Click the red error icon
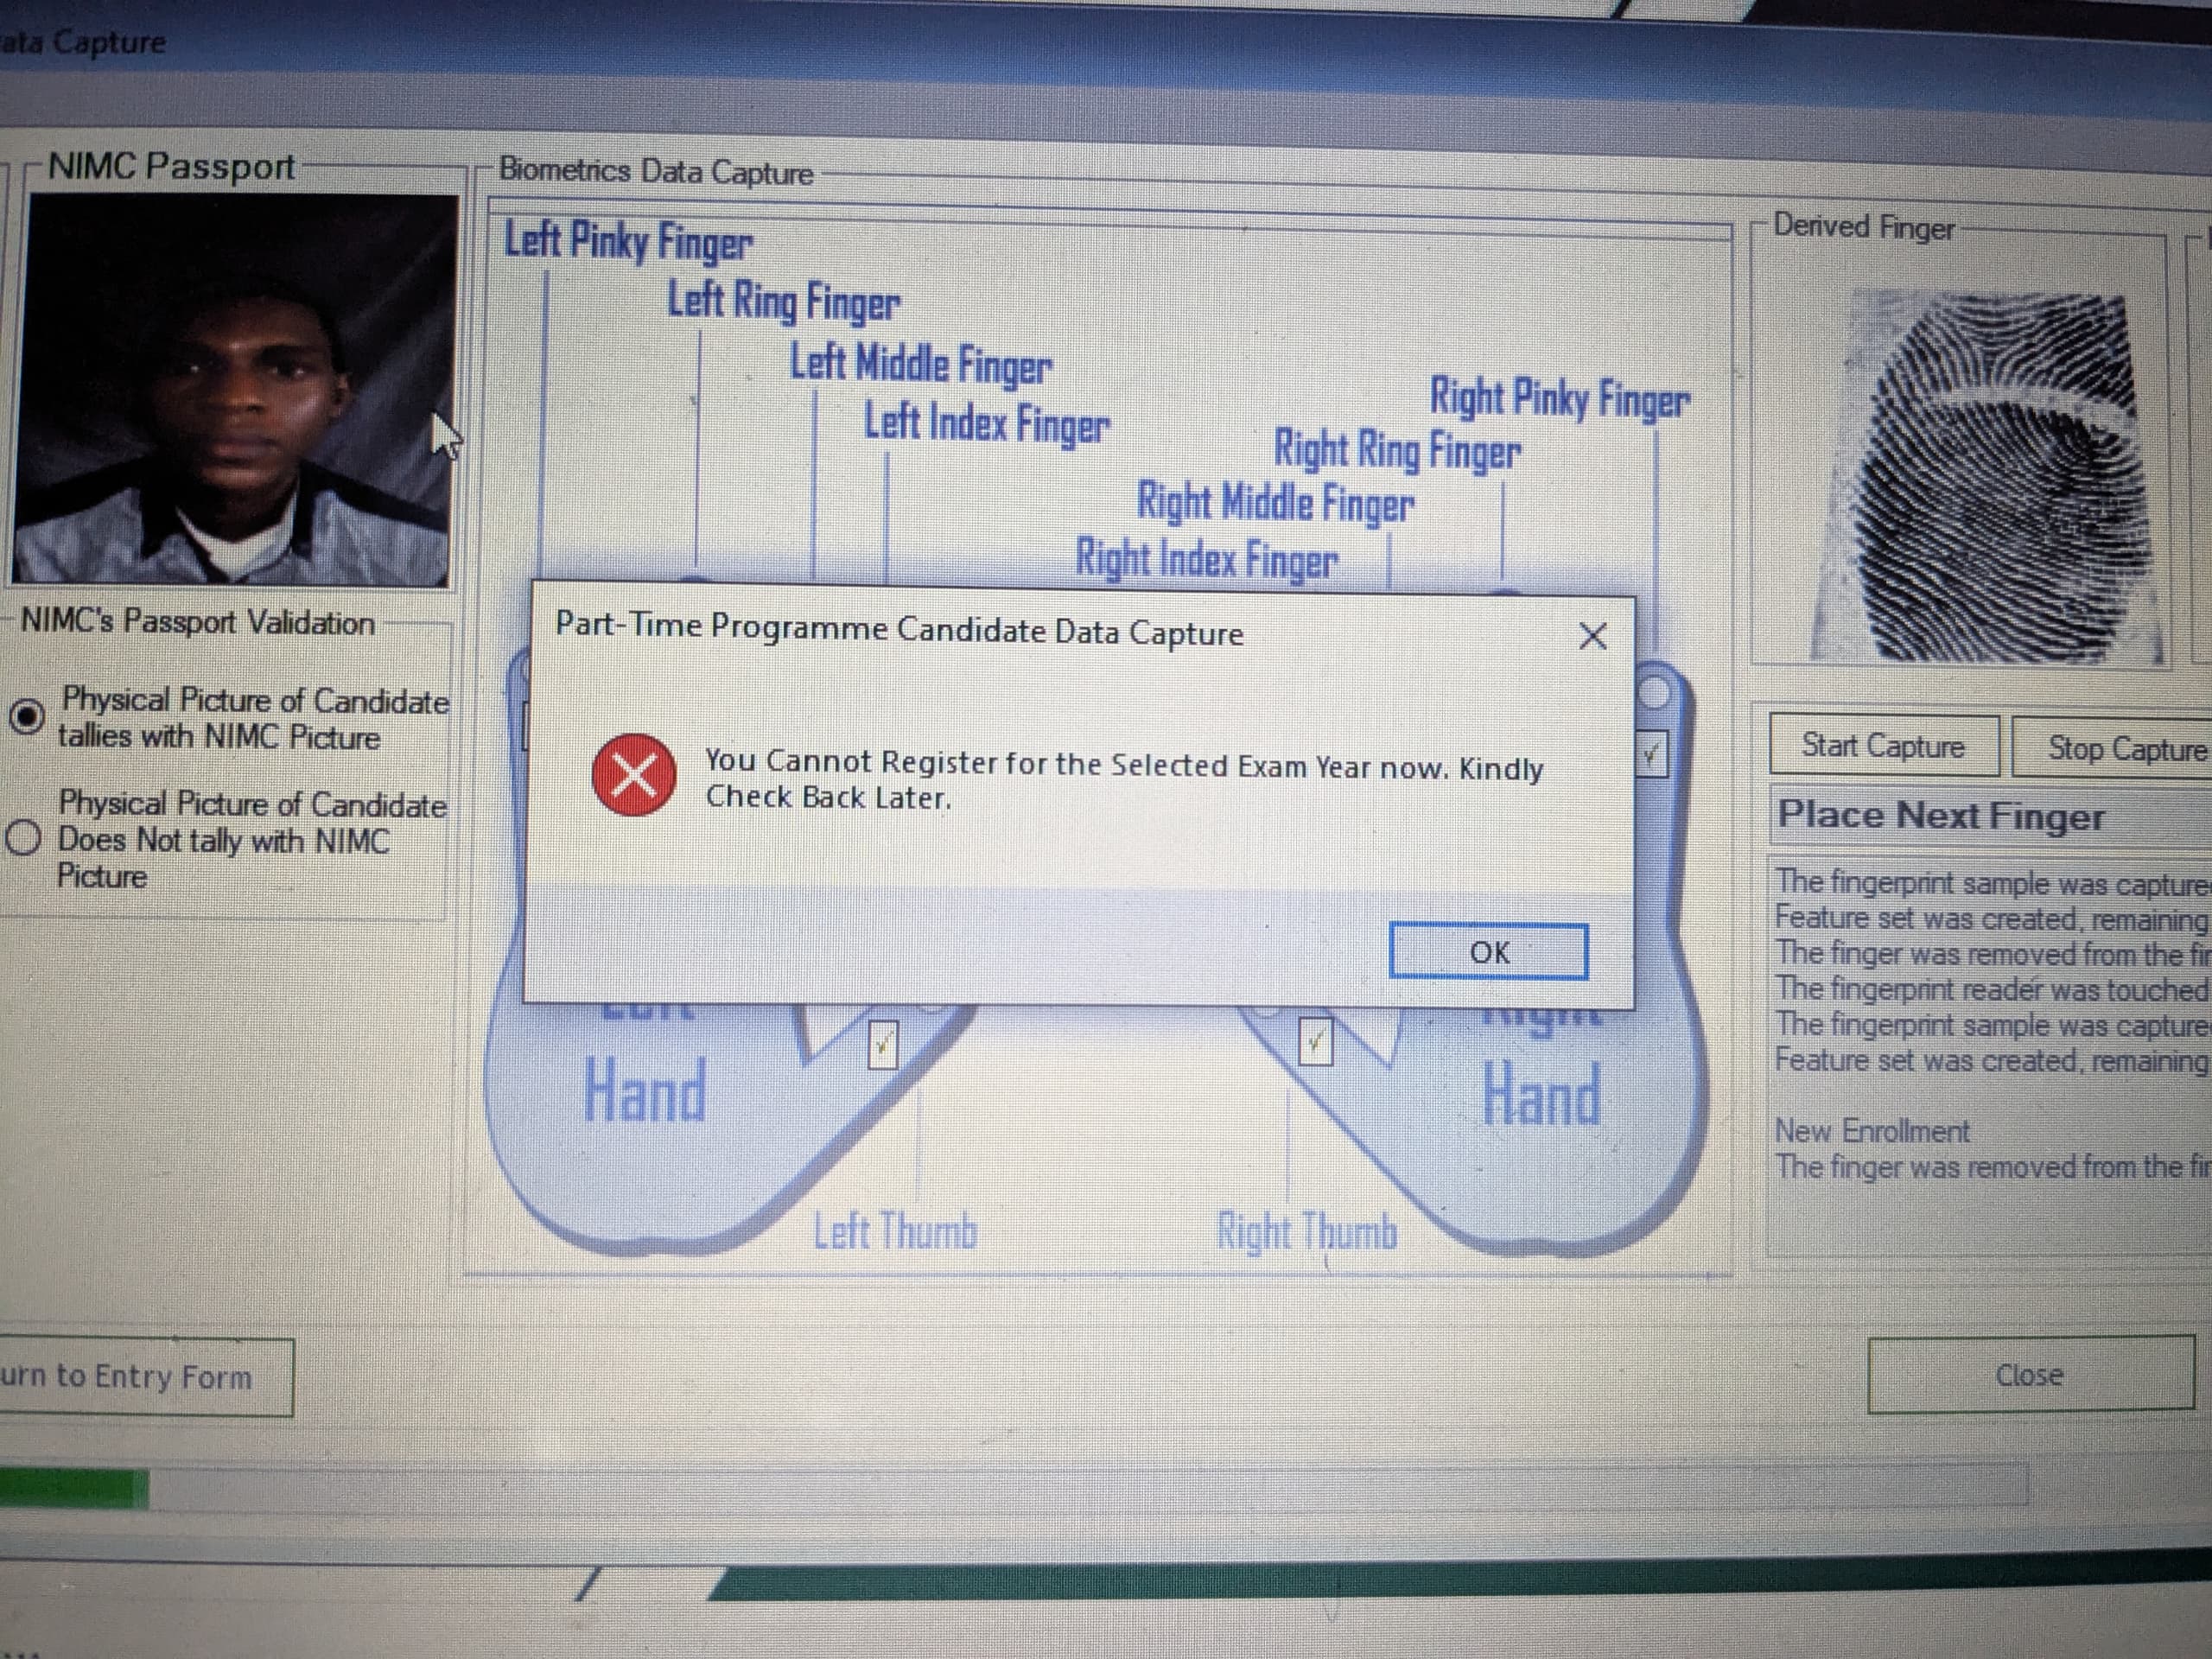 point(633,775)
